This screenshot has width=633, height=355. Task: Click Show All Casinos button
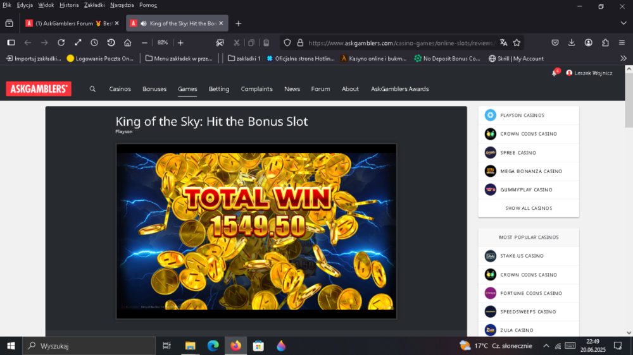coord(529,208)
